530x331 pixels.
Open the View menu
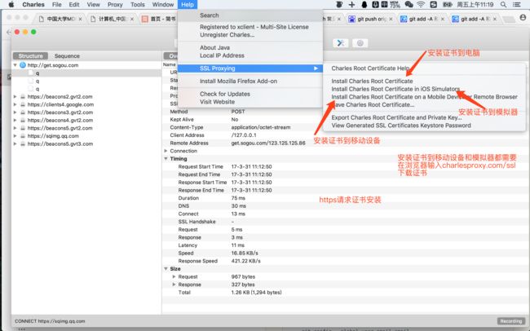[x=93, y=4]
